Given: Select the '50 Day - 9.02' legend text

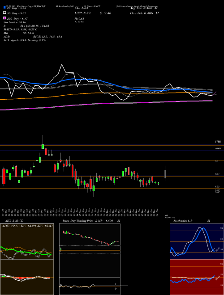Looking at the screenshot, I should pyautogui.click(x=17, y=13).
